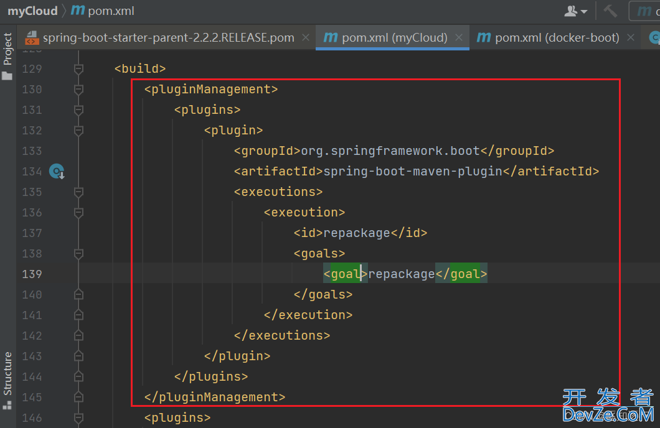
Task: Click the Build hammer icon
Action: [610, 11]
